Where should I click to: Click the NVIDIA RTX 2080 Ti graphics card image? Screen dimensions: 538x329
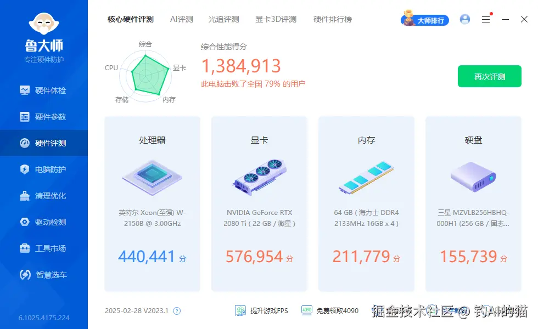tap(259, 175)
